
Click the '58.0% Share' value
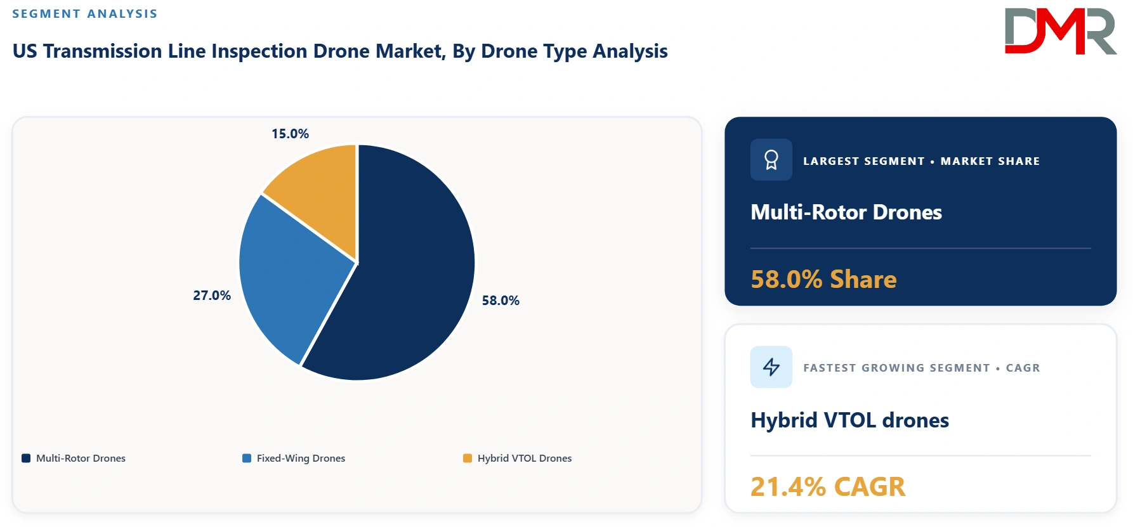pyautogui.click(x=823, y=279)
